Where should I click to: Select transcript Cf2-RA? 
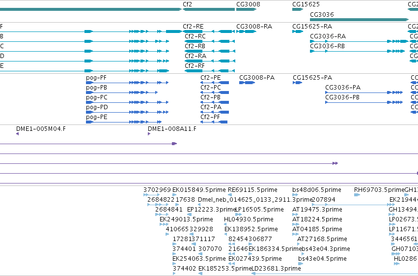[x=210, y=61]
